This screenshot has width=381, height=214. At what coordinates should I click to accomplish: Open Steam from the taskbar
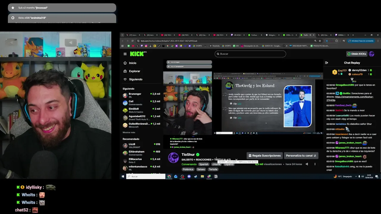coord(196,177)
